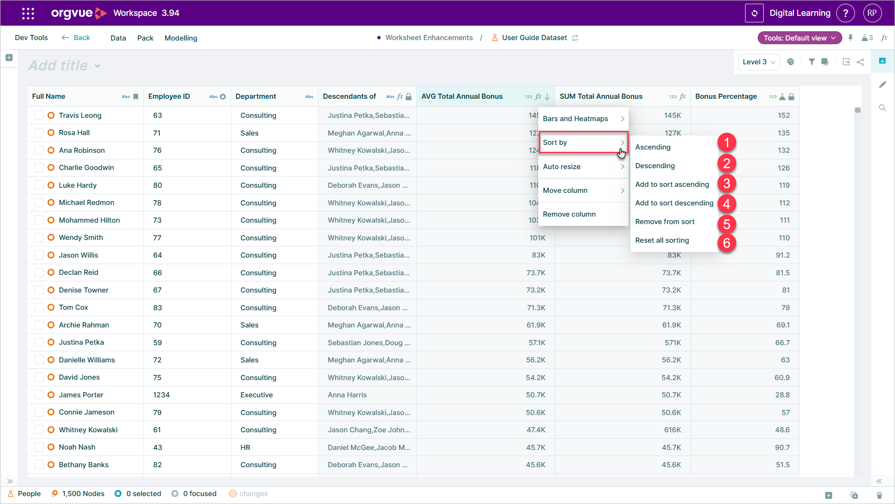Click the Department column header

(x=274, y=96)
